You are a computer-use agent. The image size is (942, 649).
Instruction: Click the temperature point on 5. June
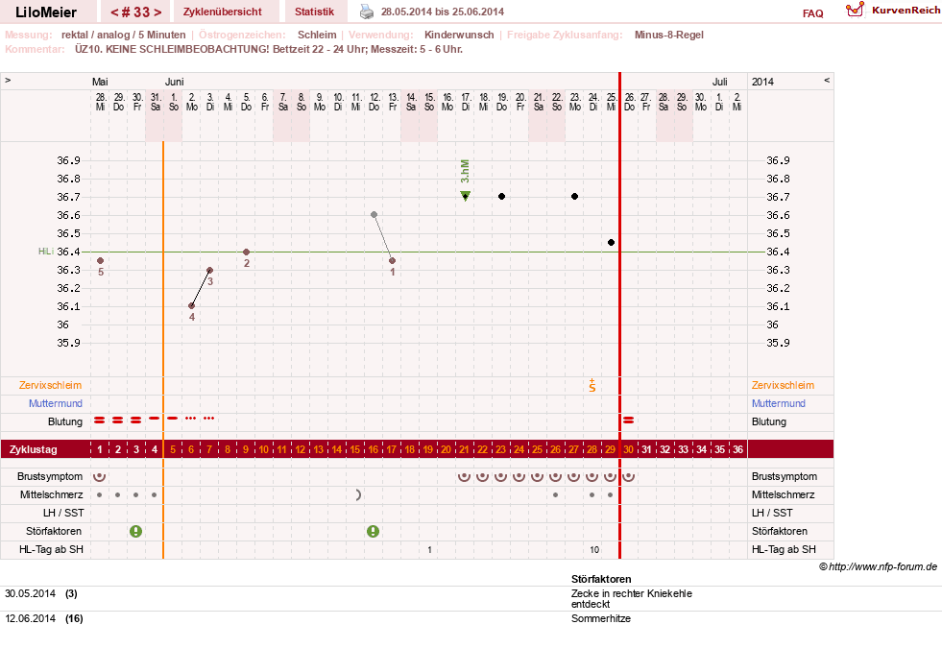click(247, 252)
